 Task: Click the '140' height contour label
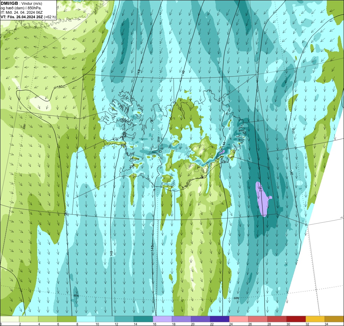tap(291, 172)
